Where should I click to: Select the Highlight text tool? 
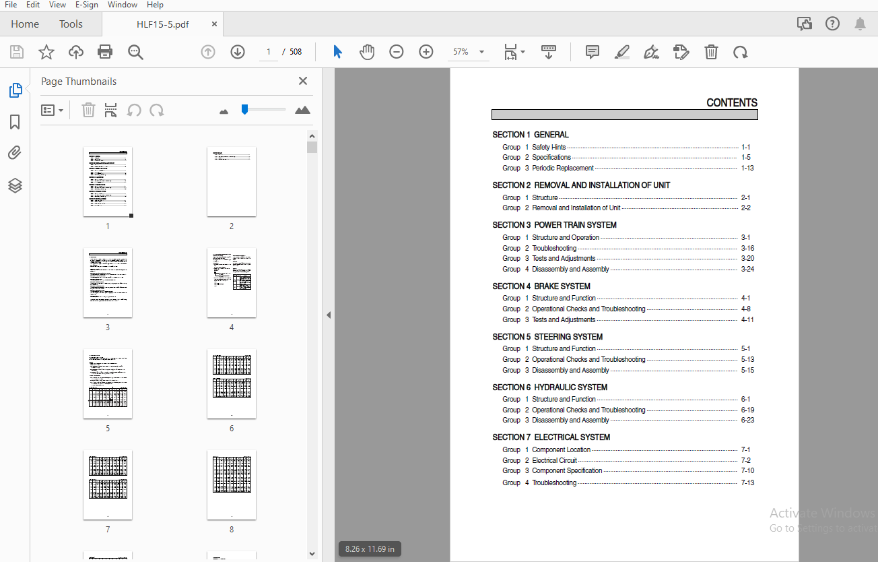622,52
